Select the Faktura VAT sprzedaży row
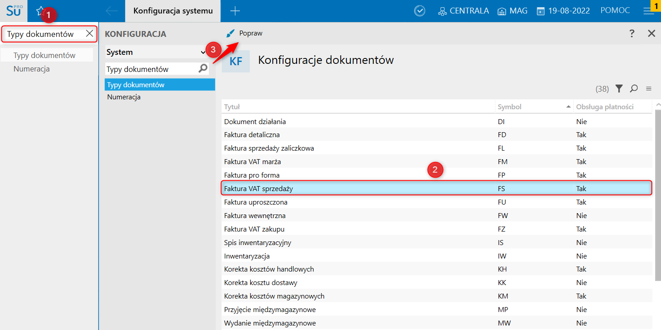 (437, 188)
